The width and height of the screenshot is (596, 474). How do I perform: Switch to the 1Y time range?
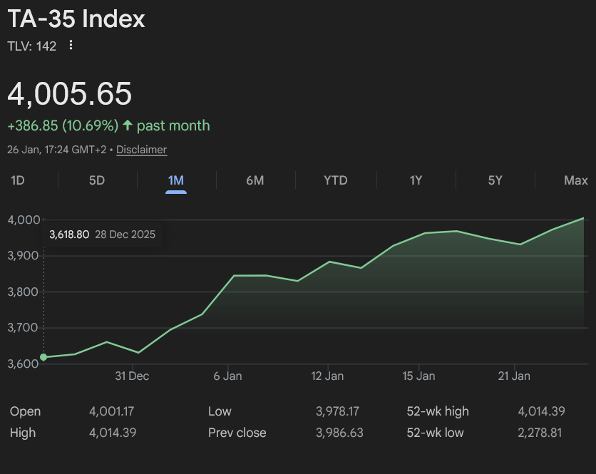point(416,180)
